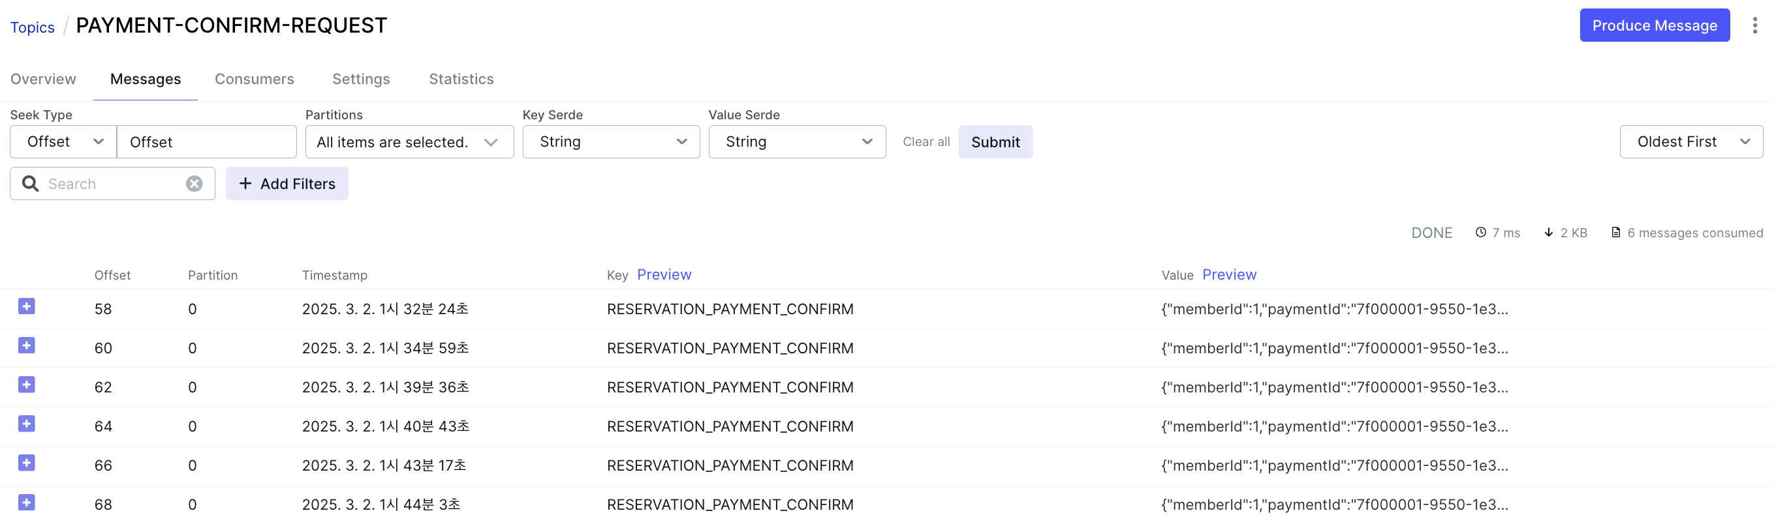Submit the message seek filters
The height and width of the screenshot is (528, 1774).
995,141
